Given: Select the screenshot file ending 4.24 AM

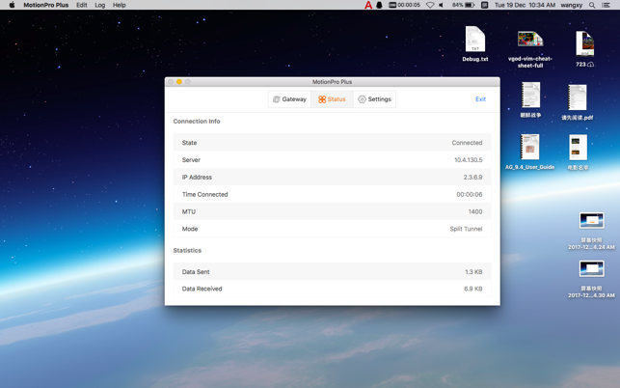Looking at the screenshot, I should point(591,231).
